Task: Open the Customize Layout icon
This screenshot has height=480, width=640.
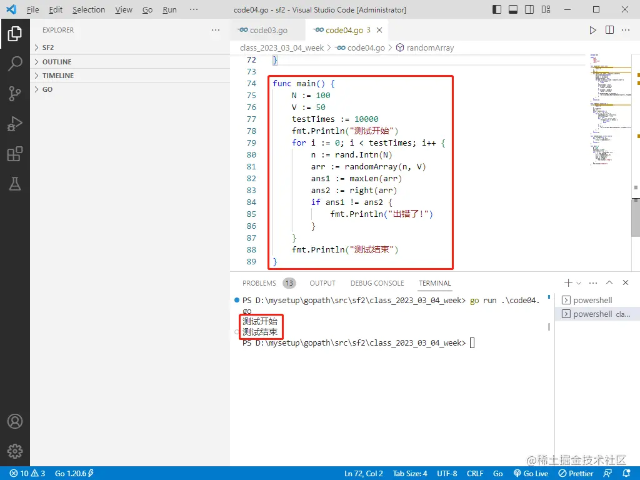Action: coord(546,9)
